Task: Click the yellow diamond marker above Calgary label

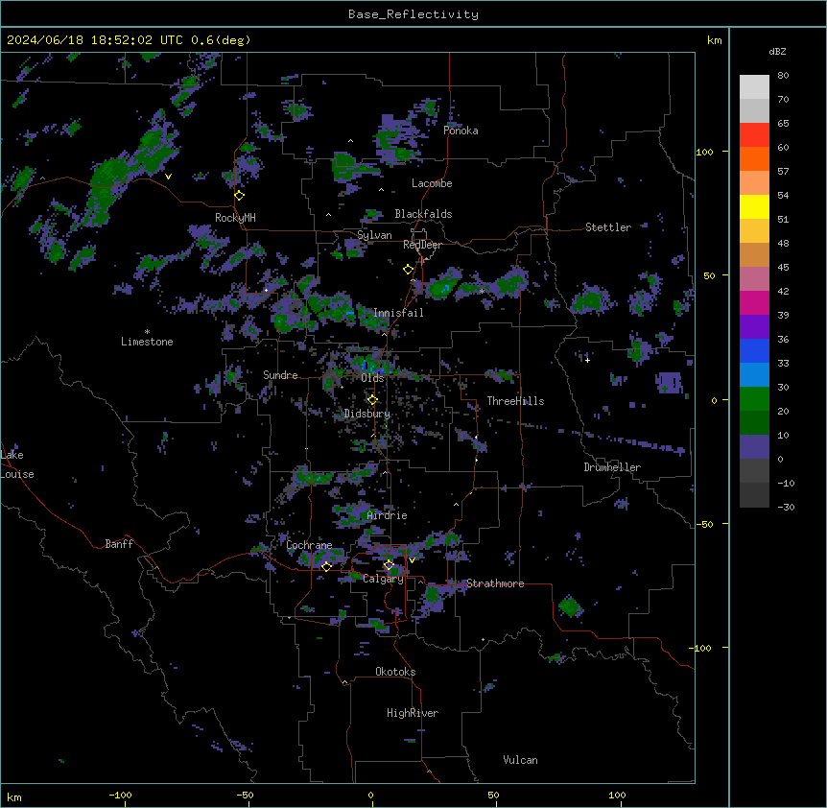Action: click(389, 565)
